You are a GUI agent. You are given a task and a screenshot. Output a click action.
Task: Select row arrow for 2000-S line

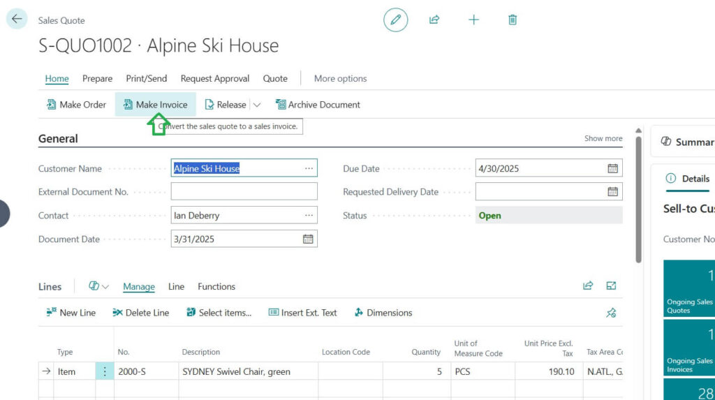(46, 371)
